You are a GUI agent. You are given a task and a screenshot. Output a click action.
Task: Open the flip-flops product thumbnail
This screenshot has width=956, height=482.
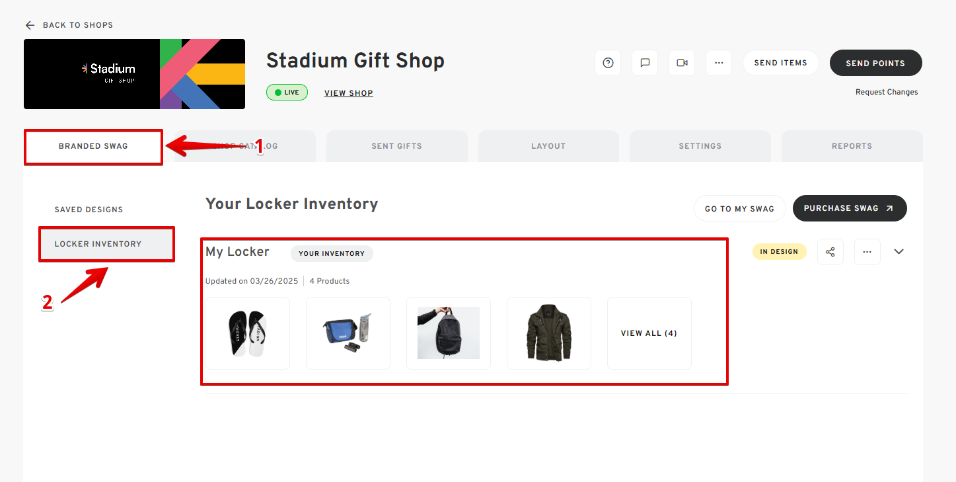[248, 333]
